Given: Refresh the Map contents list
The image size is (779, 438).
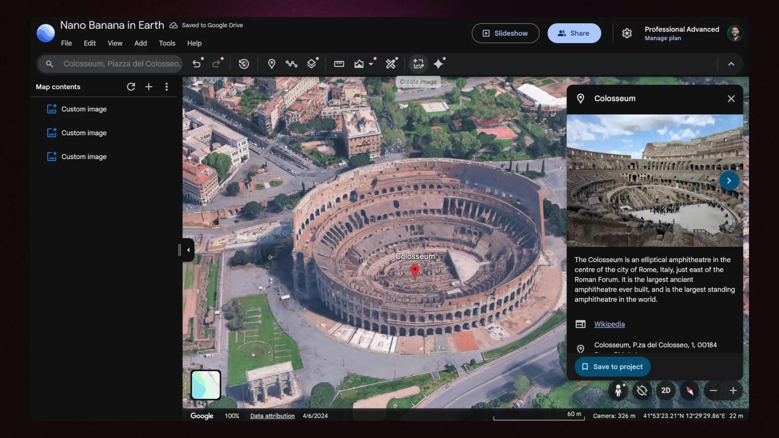Looking at the screenshot, I should point(131,87).
